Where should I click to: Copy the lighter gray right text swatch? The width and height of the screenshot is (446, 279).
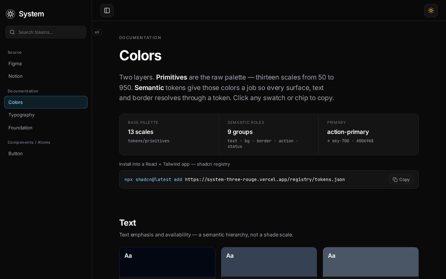click(x=371, y=262)
